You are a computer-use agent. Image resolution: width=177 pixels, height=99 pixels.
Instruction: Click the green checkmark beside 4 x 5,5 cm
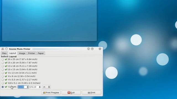pyautogui.click(x=6, y=80)
